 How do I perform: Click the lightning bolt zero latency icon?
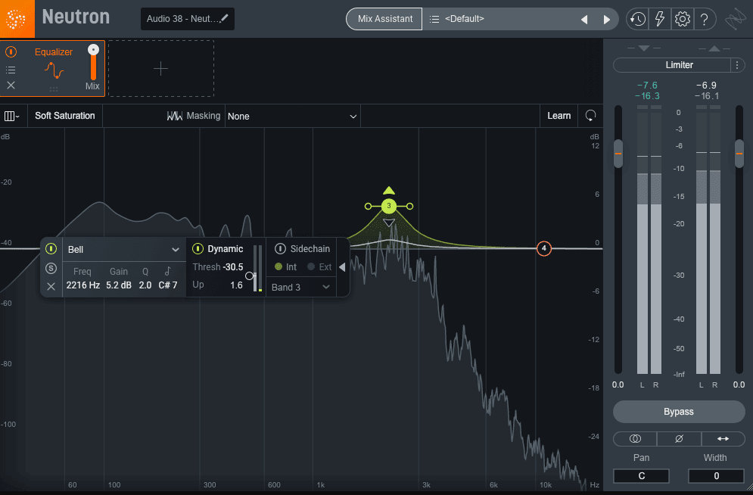[660, 19]
